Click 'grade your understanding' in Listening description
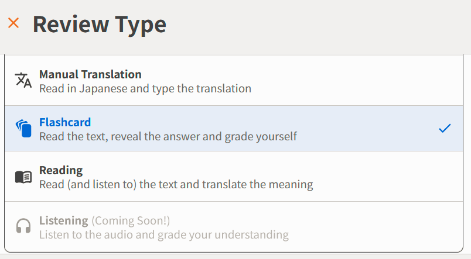Image resolution: width=471 pixels, height=259 pixels. [223, 235]
